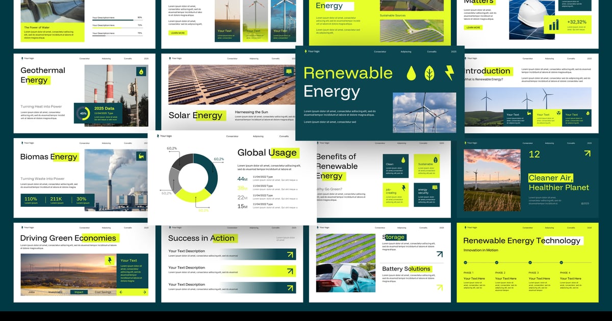612x321 pixels.
Task: Click the arrow icon next to the Storage heading
Action: coord(439,254)
